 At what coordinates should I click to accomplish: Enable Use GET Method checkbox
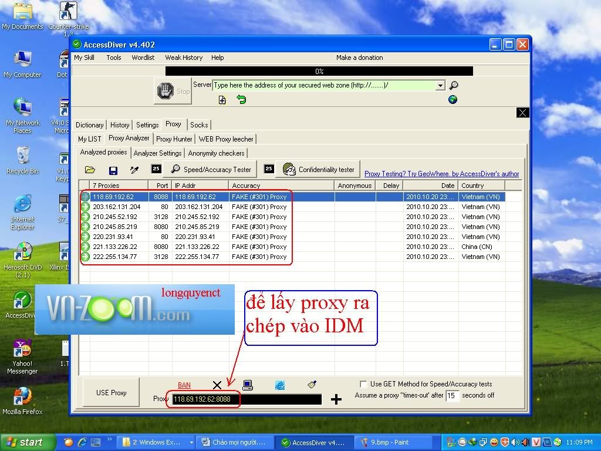363,384
